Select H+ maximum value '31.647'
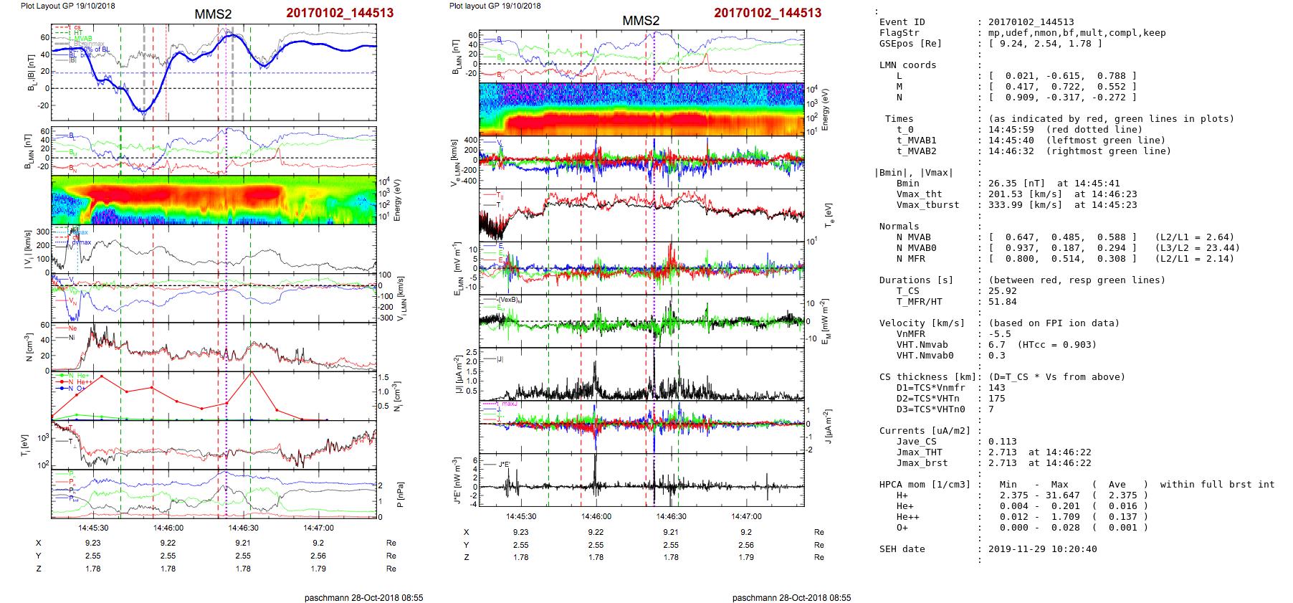The height and width of the screenshot is (603, 1293). click(1062, 495)
